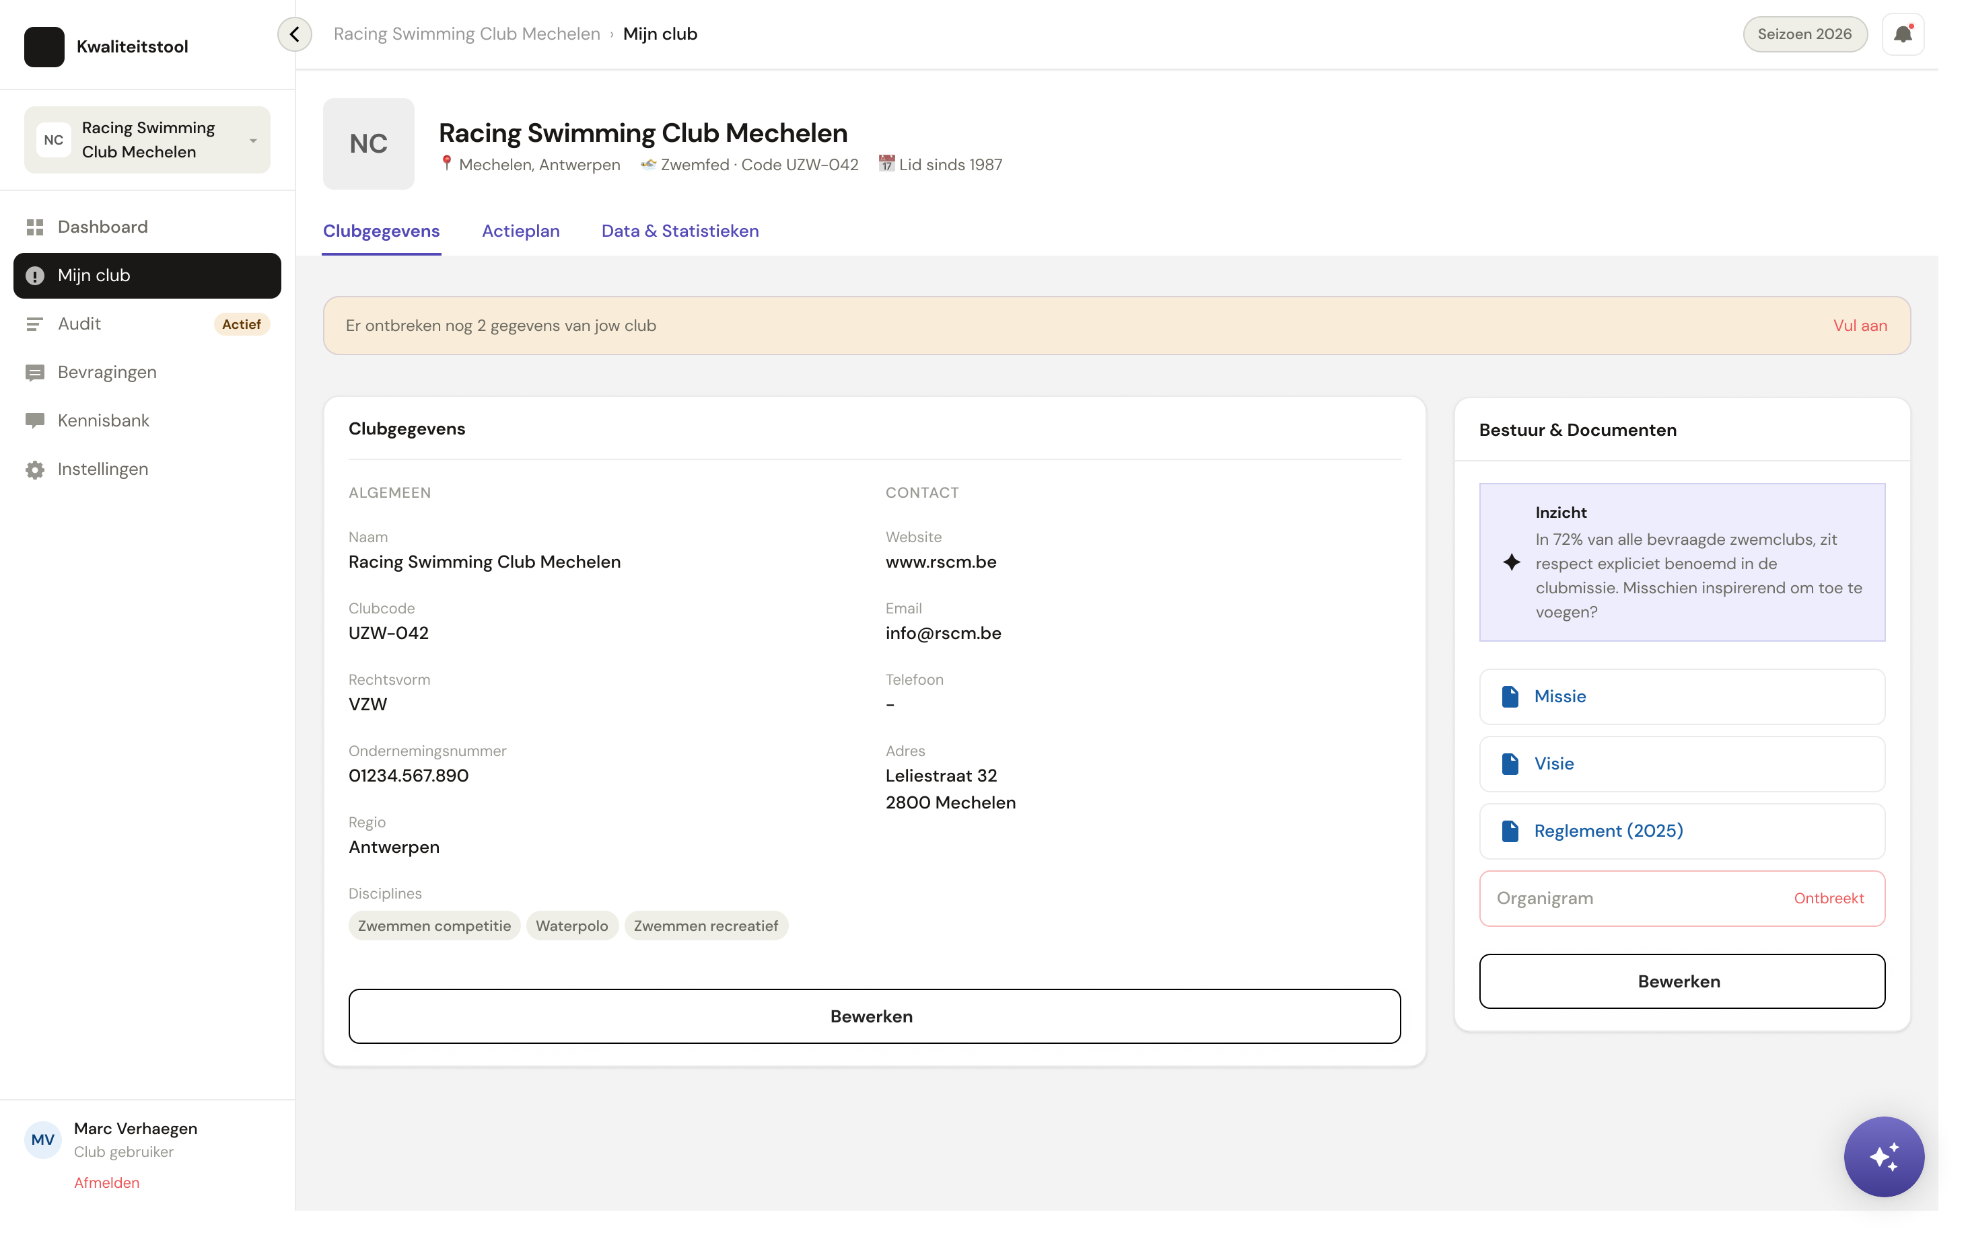Viewport: 1968px width, 1243px height.
Task: Click the address Leliestraat 32
Action: [x=942, y=776]
